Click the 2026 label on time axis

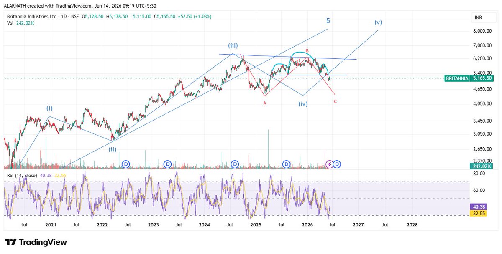coord(307,225)
